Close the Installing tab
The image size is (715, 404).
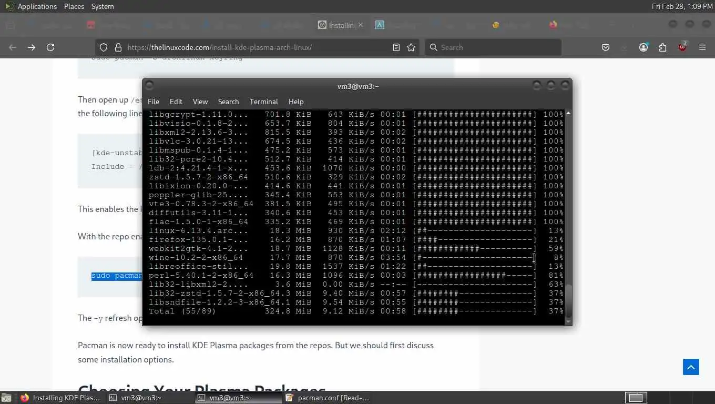tap(361, 25)
